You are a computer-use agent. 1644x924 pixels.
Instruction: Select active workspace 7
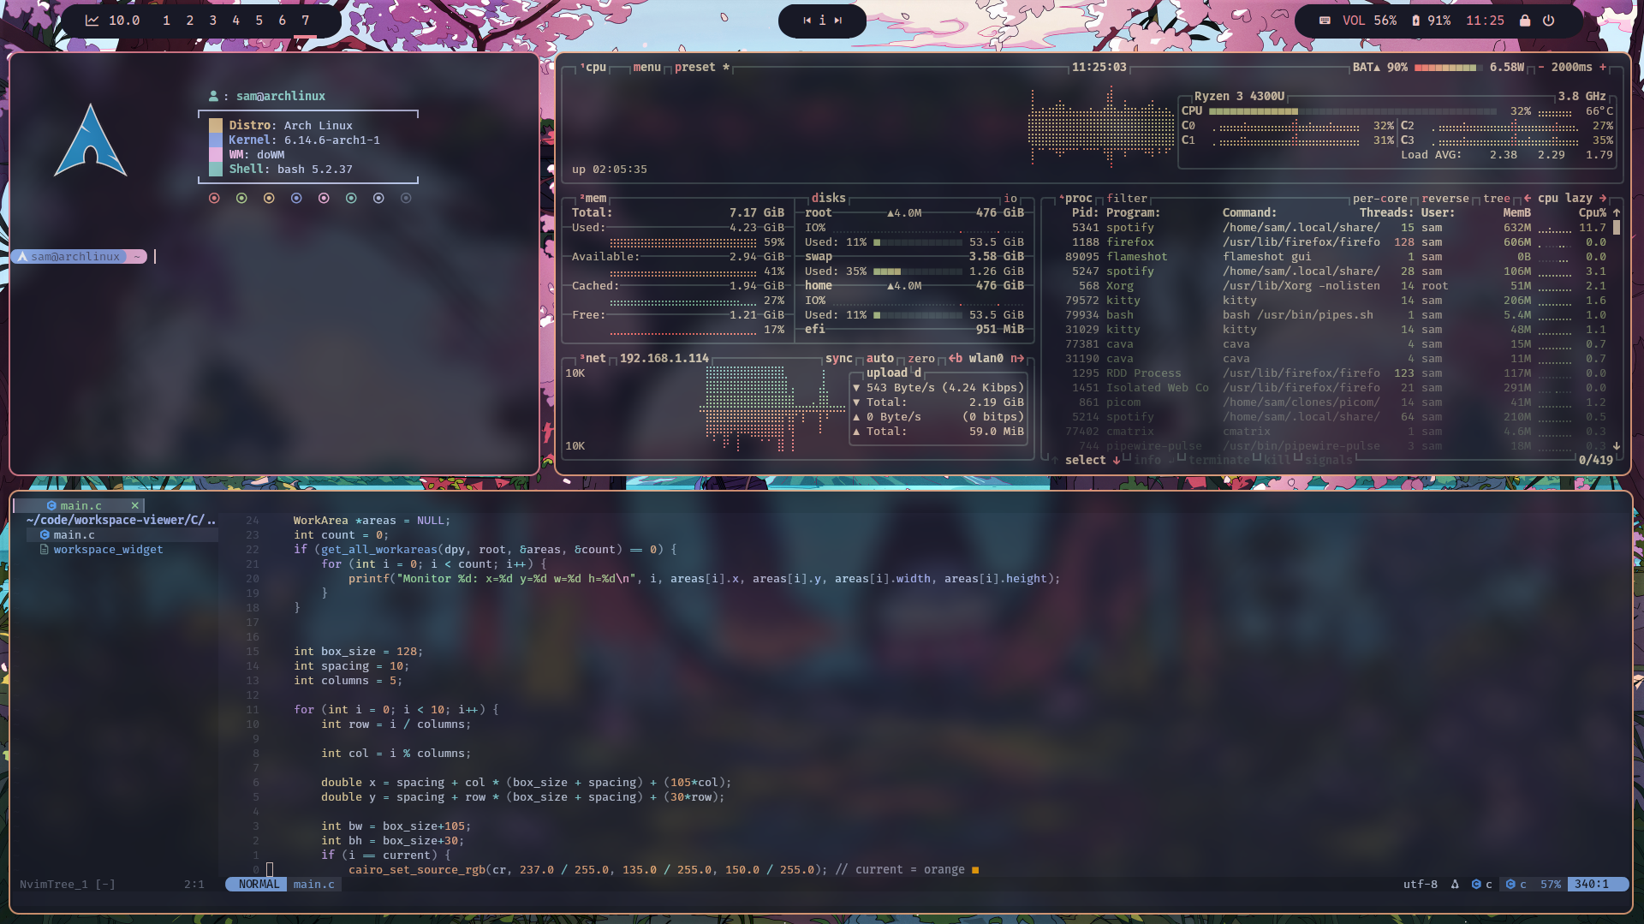pyautogui.click(x=305, y=21)
